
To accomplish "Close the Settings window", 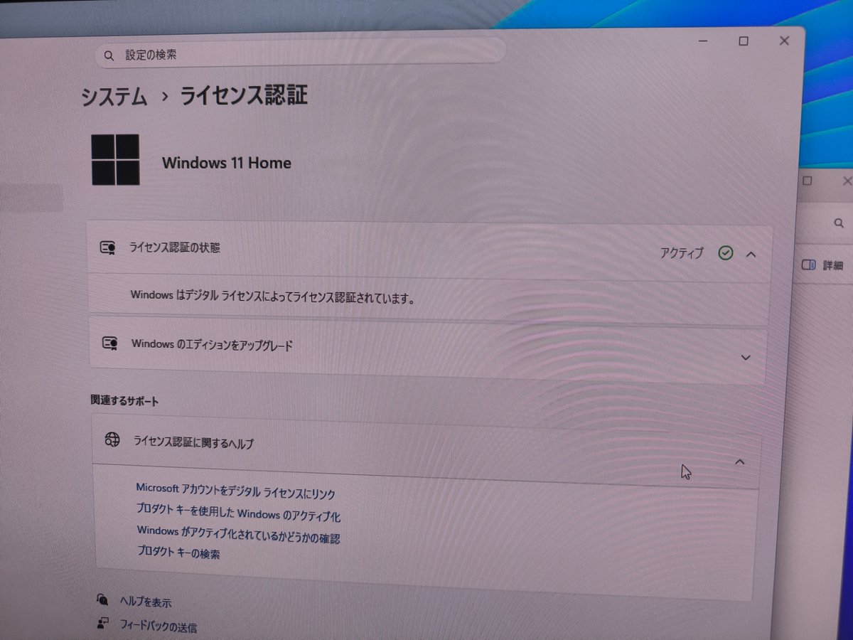I will click(x=784, y=41).
